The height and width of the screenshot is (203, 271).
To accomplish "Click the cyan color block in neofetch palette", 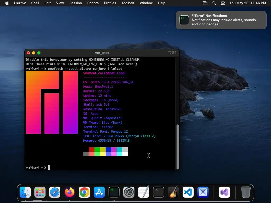I will (119, 150).
